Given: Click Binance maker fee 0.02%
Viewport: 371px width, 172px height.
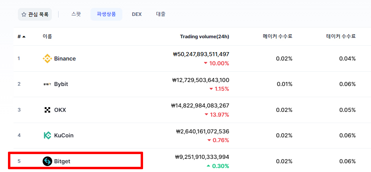Looking at the screenshot, I should [284, 59].
